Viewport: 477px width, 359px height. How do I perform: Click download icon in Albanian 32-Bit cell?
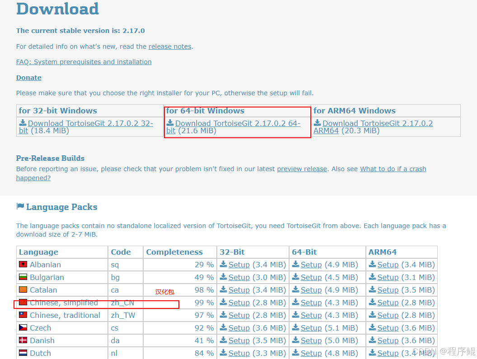pyautogui.click(x=224, y=264)
